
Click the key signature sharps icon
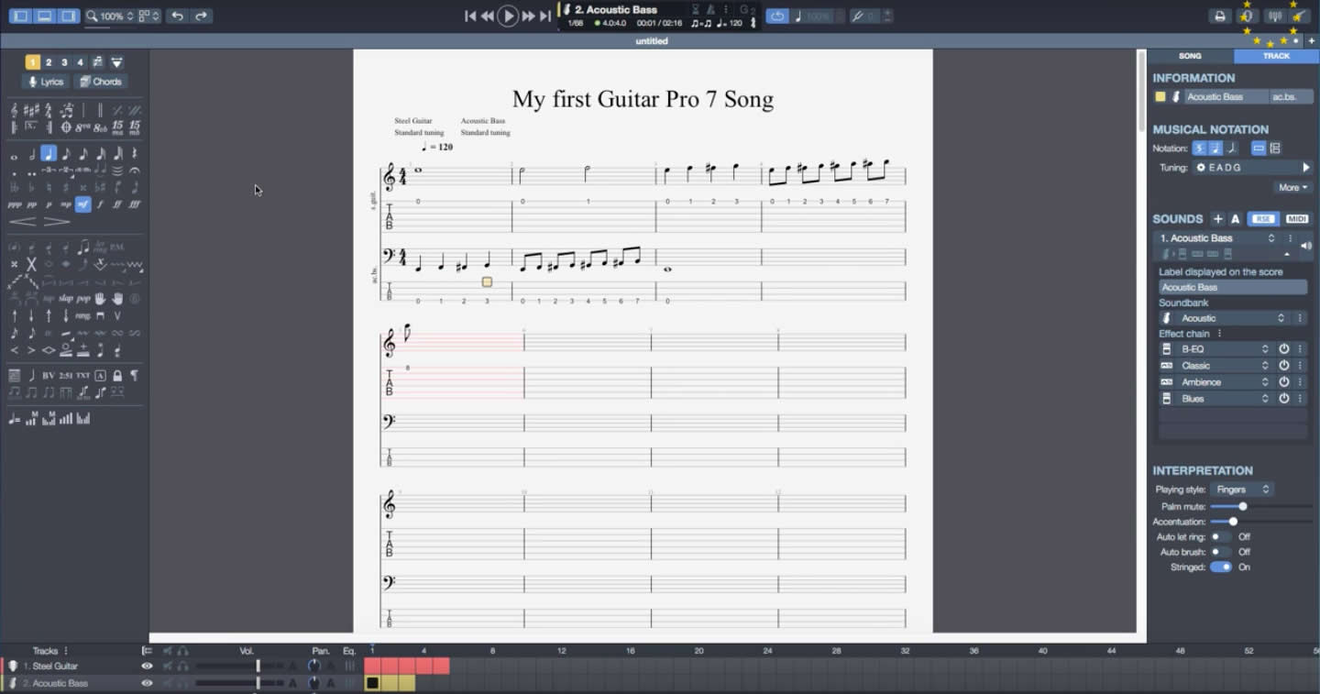click(x=31, y=110)
